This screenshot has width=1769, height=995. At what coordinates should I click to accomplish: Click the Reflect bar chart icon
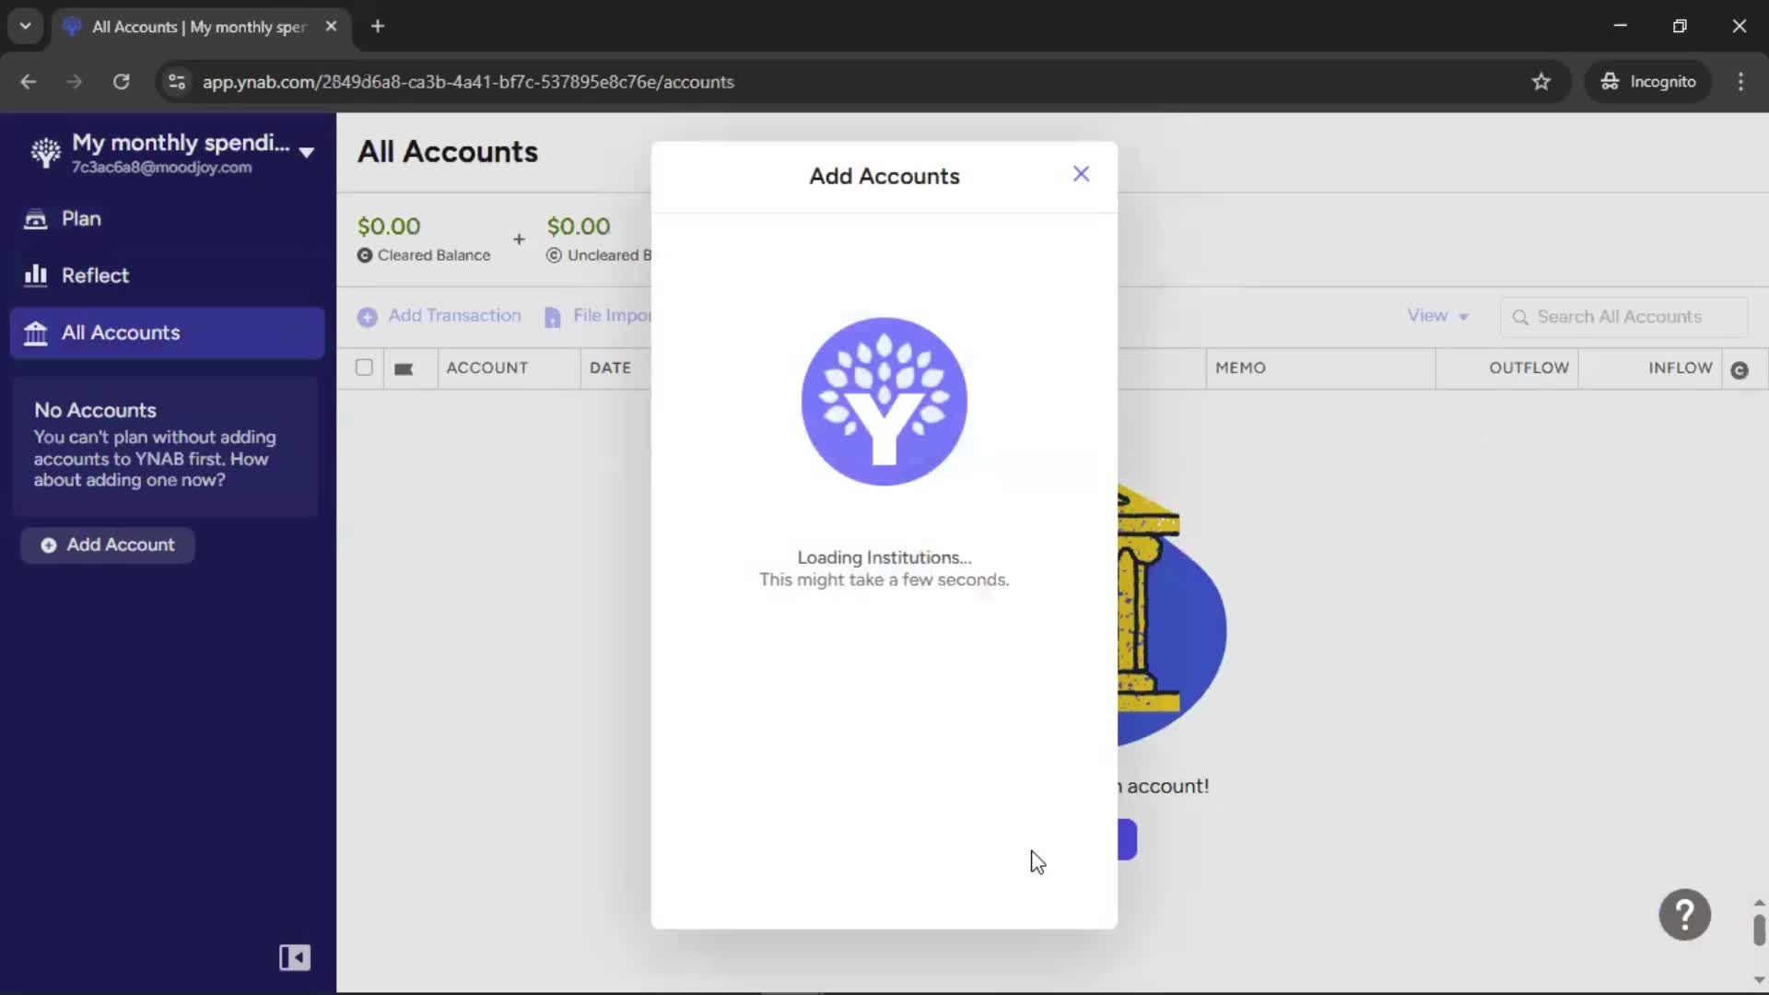[35, 275]
